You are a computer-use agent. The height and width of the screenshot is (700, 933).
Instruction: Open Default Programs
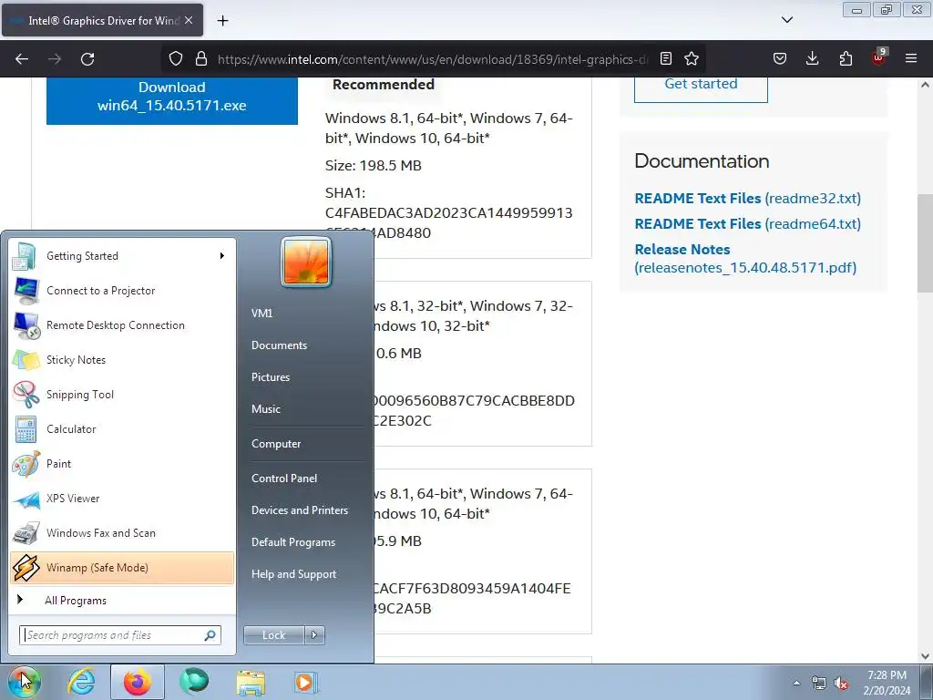292,542
